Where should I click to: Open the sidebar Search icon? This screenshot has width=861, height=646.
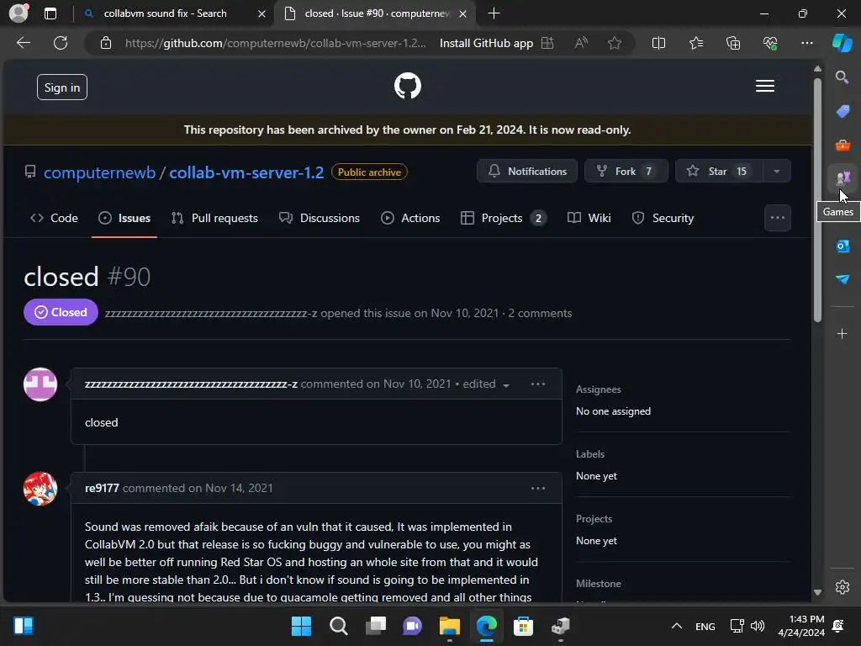(842, 77)
